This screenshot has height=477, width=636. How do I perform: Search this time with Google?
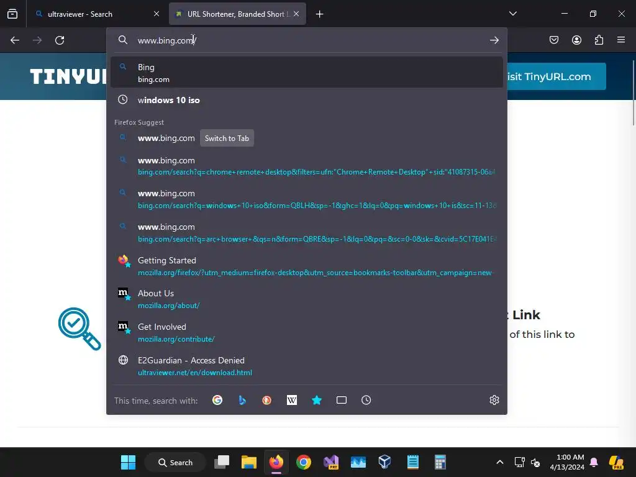(x=217, y=401)
